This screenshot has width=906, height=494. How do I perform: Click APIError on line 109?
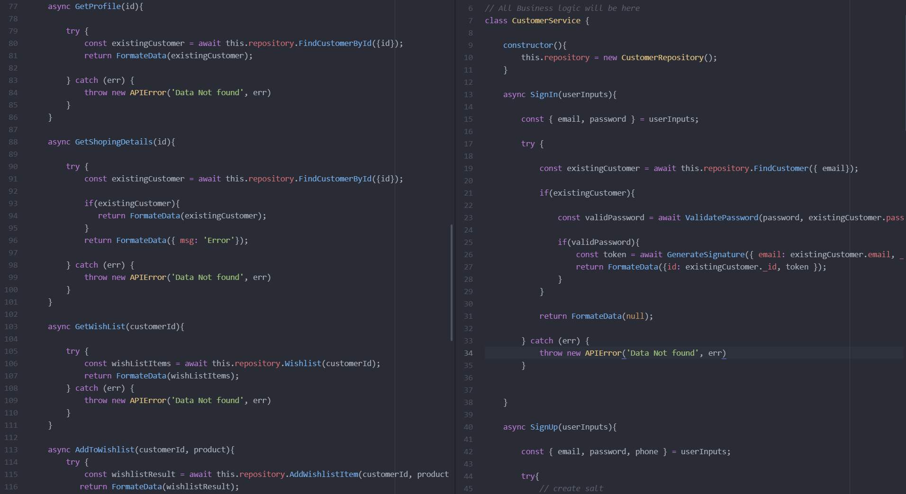[148, 400]
